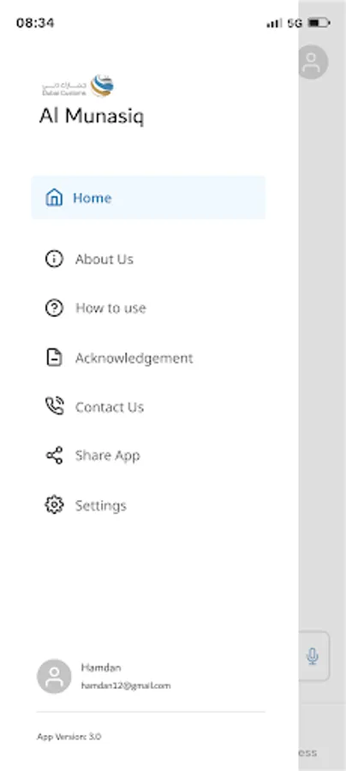Screen dimensions: 346x771
Task: Click the Contact Us phone icon
Action: [x=54, y=407]
